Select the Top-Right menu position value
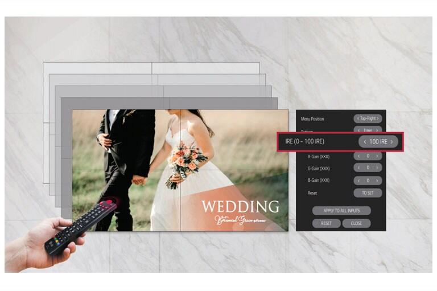Image resolution: width=437 pixels, height=291 pixels. point(368,118)
